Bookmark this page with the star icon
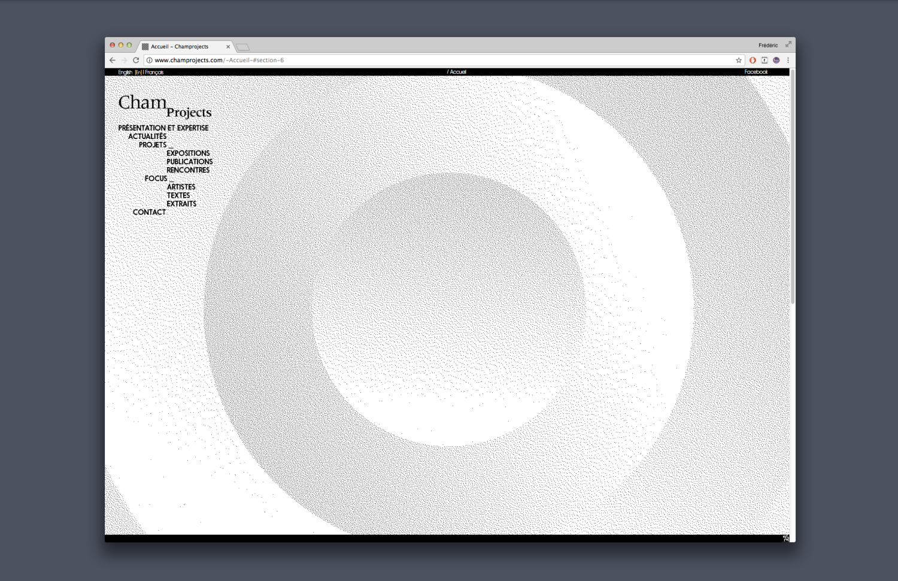This screenshot has height=581, width=898. point(739,60)
